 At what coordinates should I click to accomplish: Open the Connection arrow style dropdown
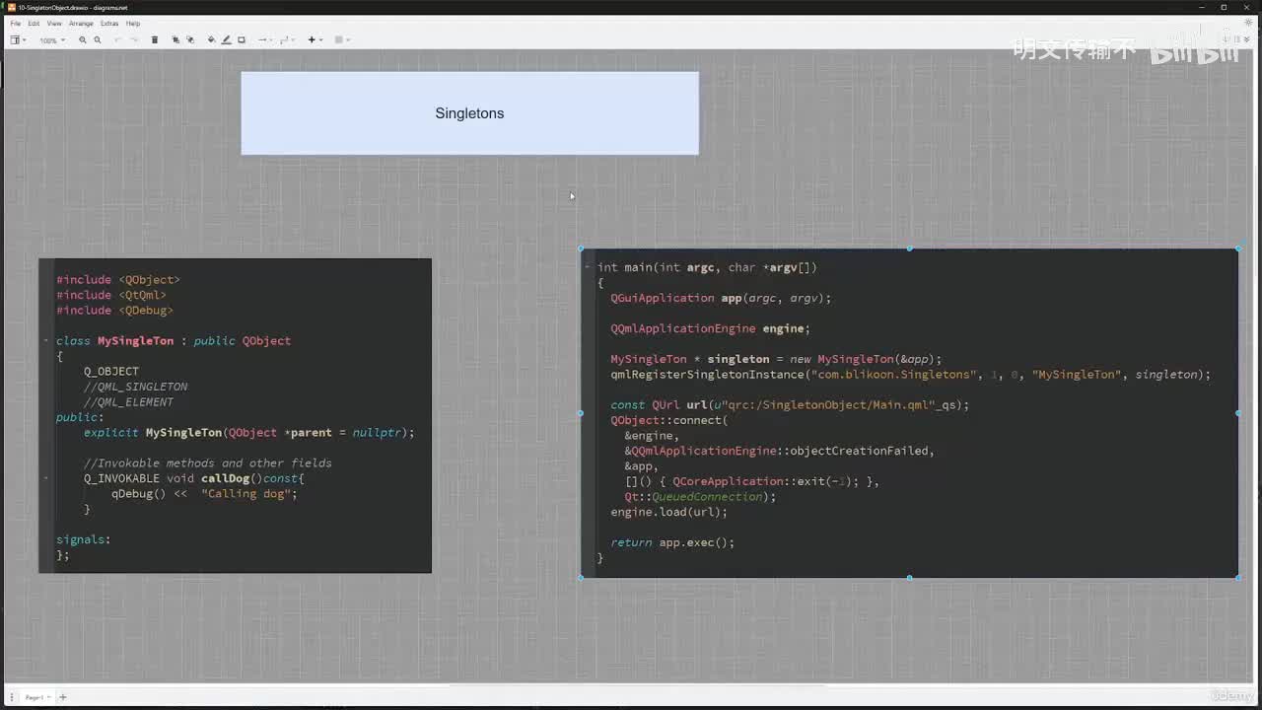click(264, 40)
